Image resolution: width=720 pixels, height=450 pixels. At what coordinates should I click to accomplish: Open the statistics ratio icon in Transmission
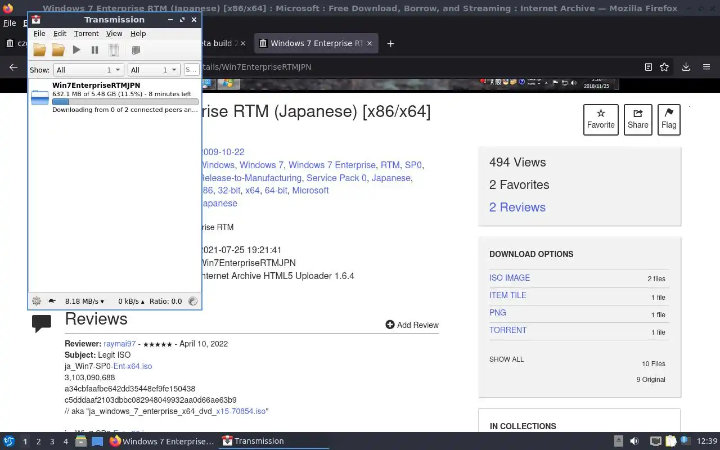[x=193, y=301]
